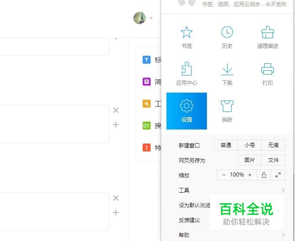Expand the dropdown arrow beside avatar
The height and width of the screenshot is (241, 295).
(151, 18)
